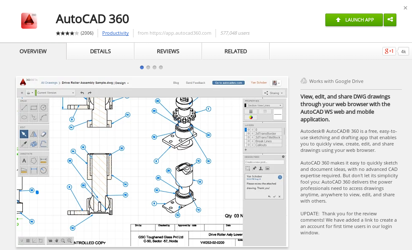Screen dimensions: 412x250
Task: Click the green share icon button
Action: pos(390,20)
